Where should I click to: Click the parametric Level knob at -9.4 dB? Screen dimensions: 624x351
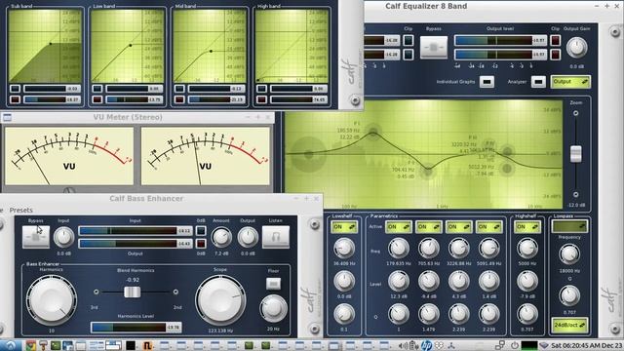[429, 281]
